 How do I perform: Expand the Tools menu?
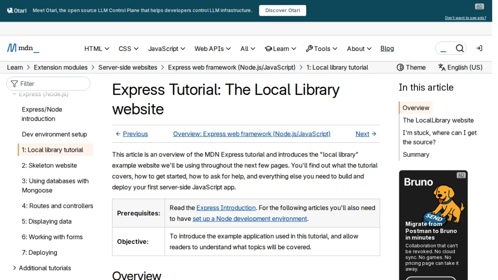pyautogui.click(x=322, y=49)
